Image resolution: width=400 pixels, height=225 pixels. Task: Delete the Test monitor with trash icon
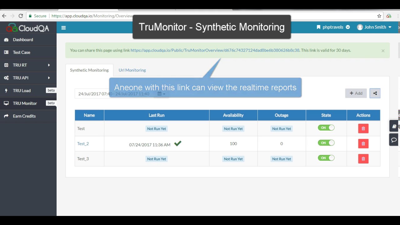(363, 128)
